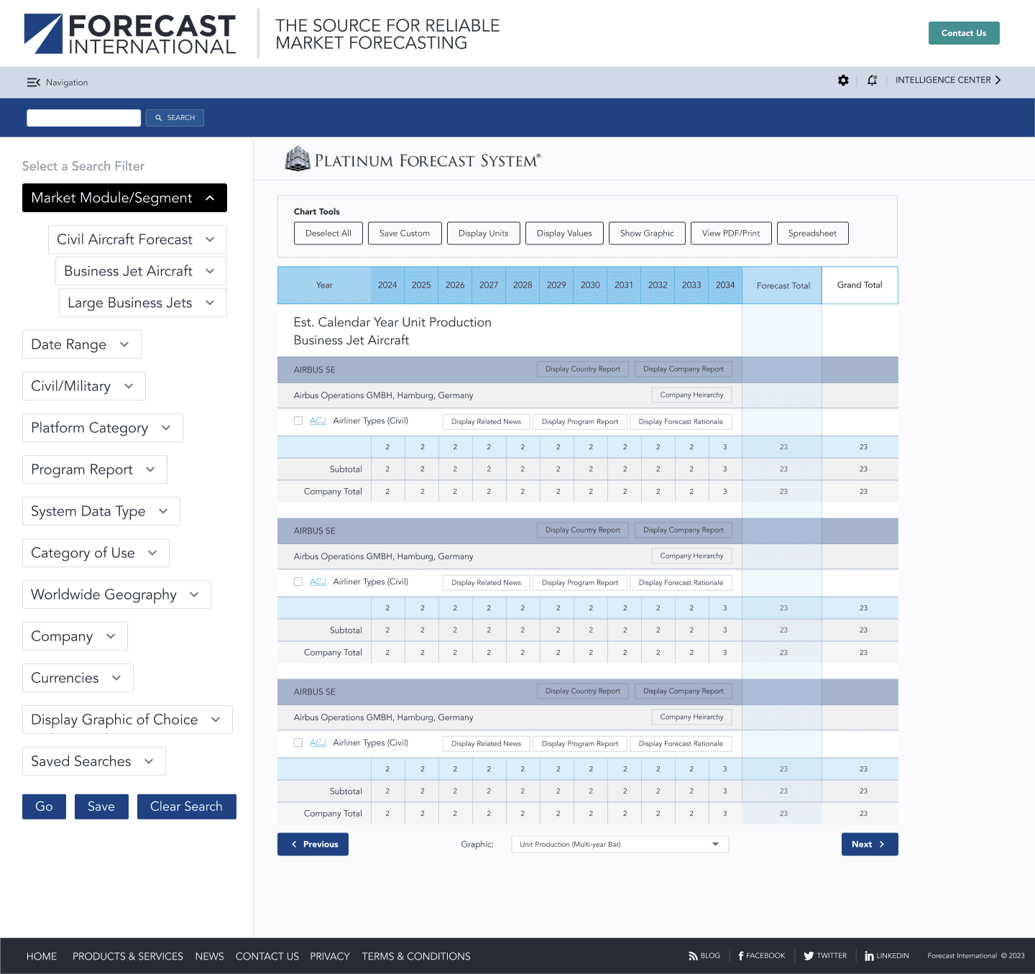Image resolution: width=1035 pixels, height=974 pixels.
Task: Go to HOME in footer menu
Action: click(42, 956)
